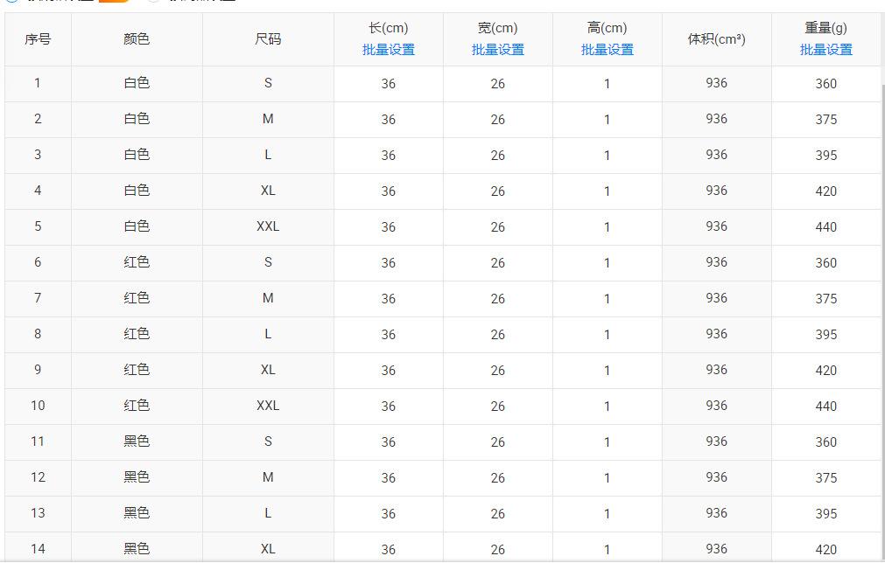Screen dimensions: 885x563
Task: Click weight value 375 in row 7
Action: (x=826, y=299)
